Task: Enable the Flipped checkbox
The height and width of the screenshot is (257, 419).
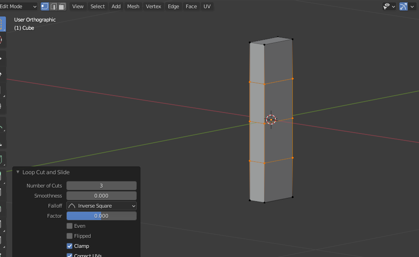Action: point(70,236)
